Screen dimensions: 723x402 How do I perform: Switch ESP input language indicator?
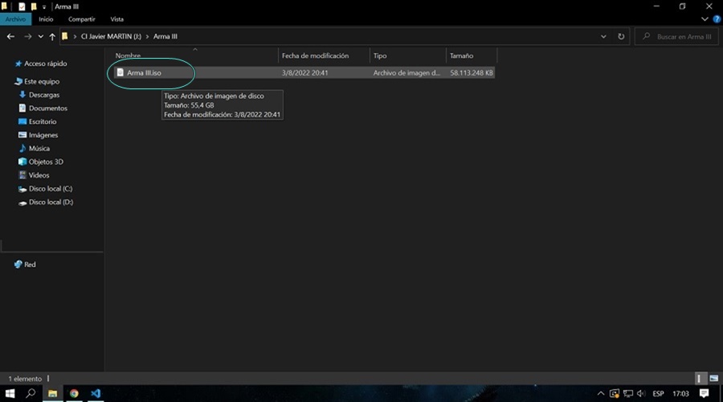click(x=658, y=393)
